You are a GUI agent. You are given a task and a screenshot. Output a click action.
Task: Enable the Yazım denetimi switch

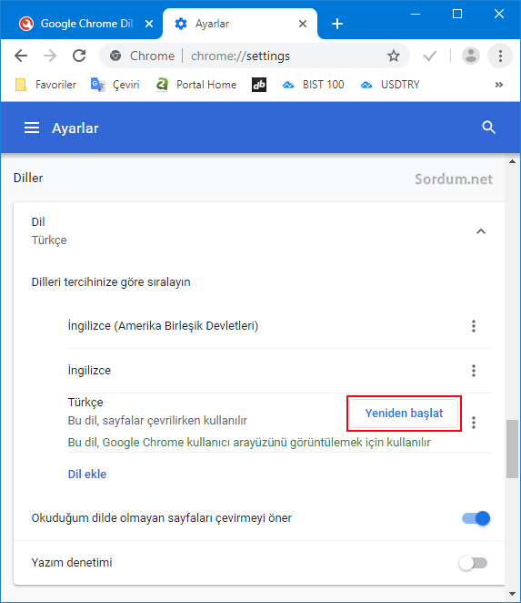click(x=473, y=563)
